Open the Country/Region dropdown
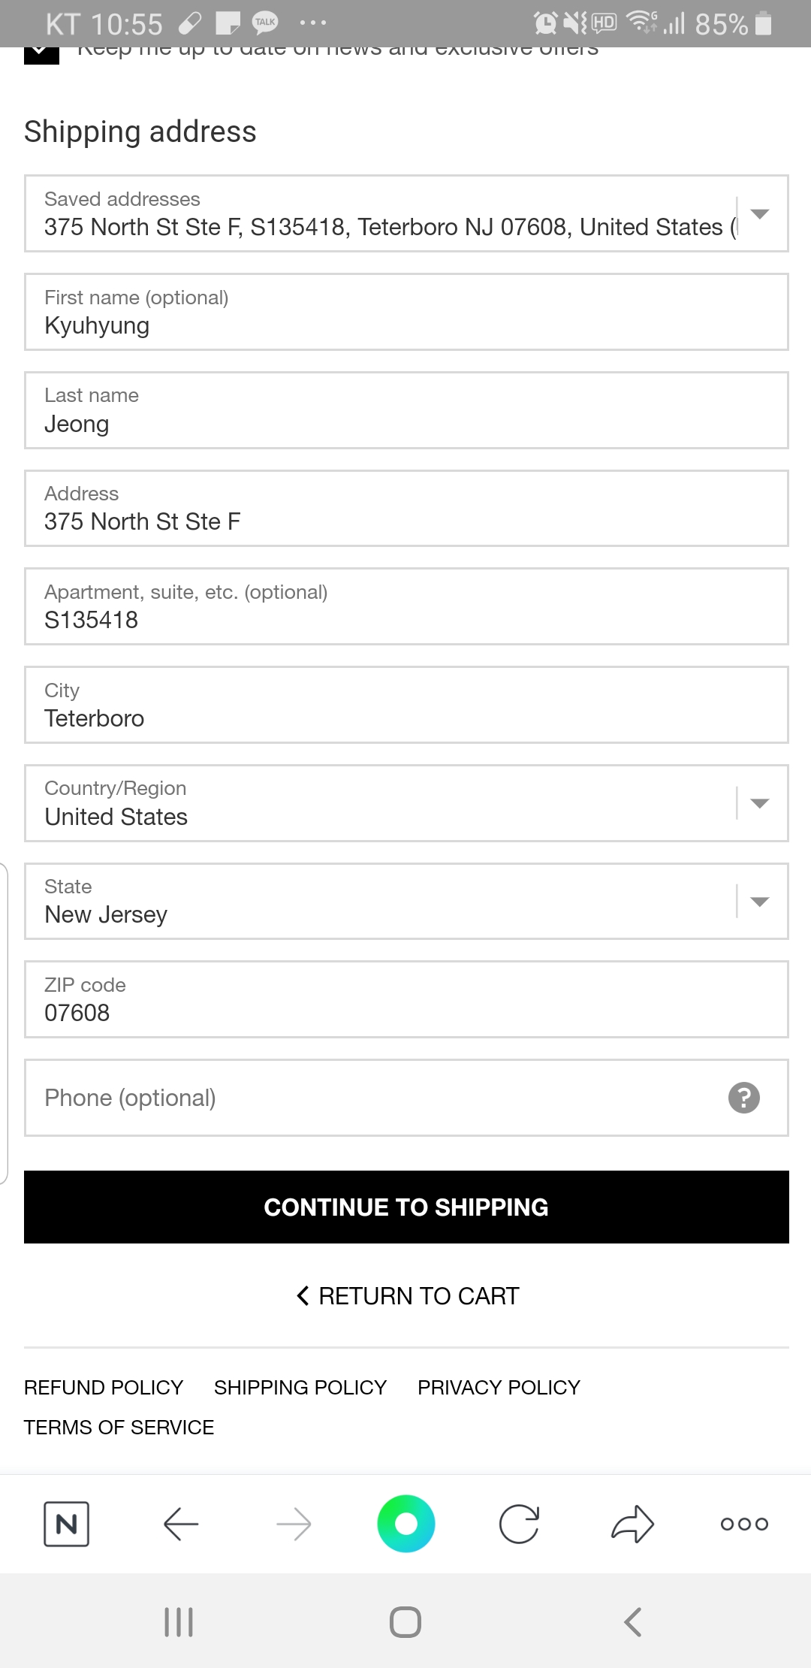Viewport: 811px width, 1668px height. [x=759, y=803]
